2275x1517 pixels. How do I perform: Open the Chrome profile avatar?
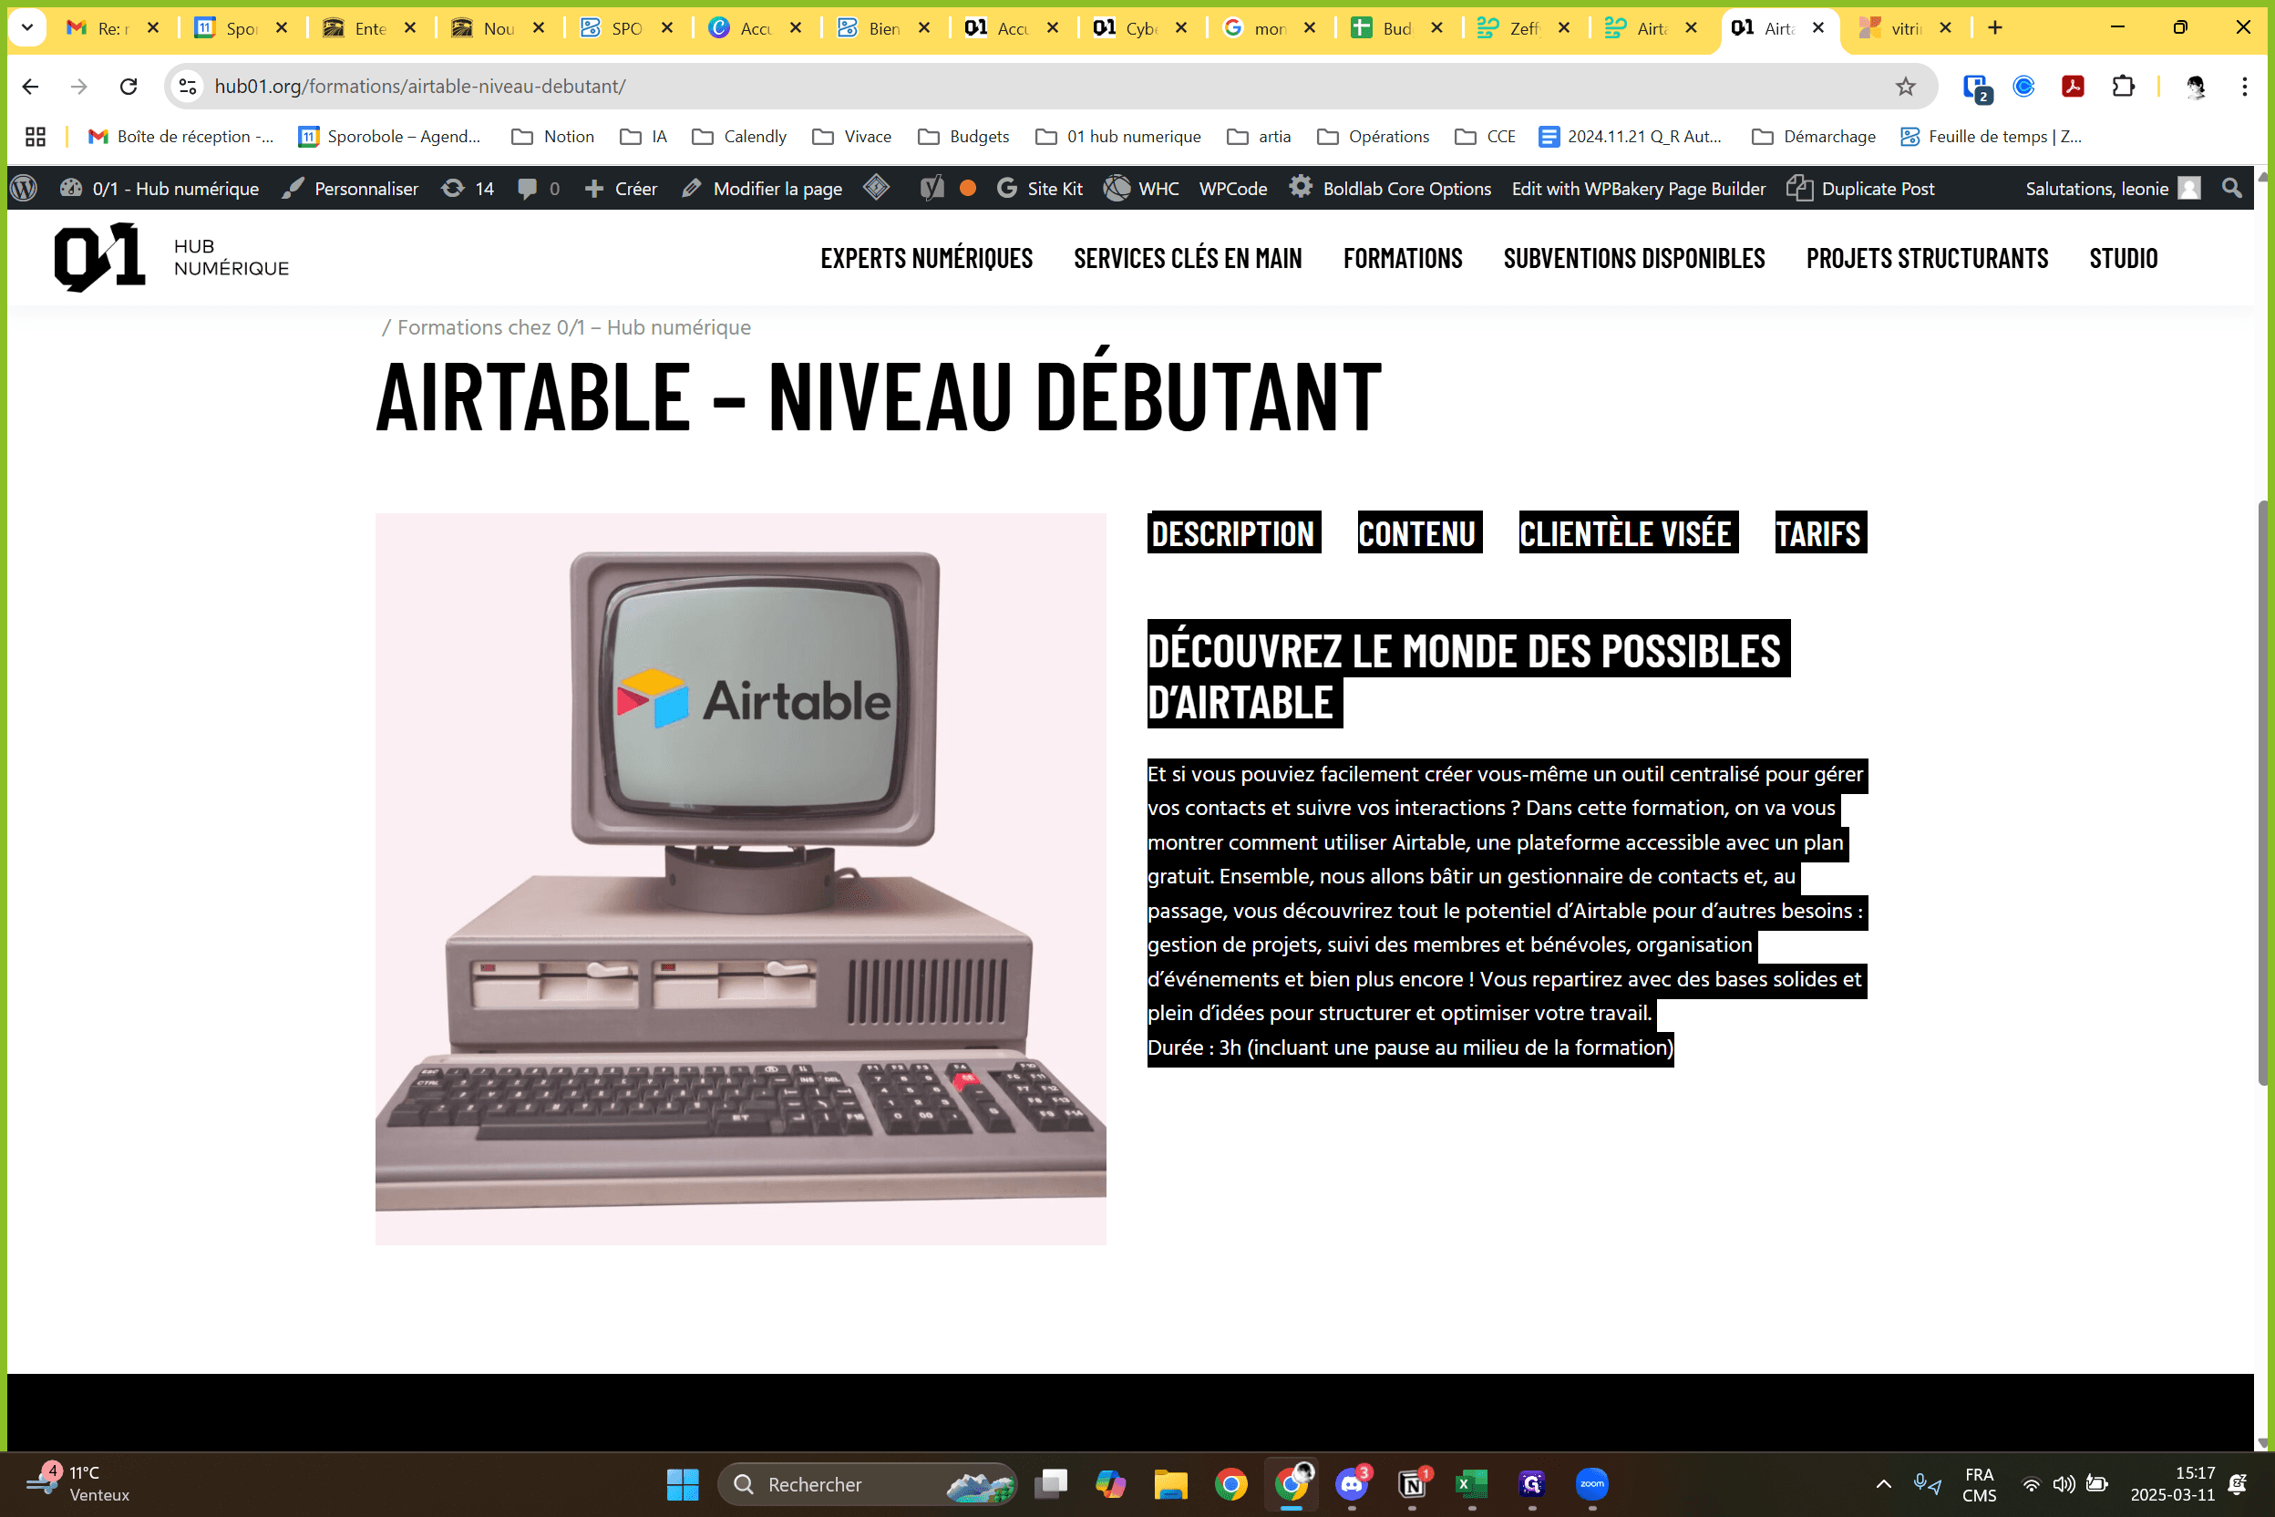pyautogui.click(x=2195, y=86)
